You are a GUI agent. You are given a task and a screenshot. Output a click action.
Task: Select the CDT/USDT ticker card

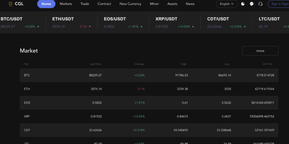point(226,22)
